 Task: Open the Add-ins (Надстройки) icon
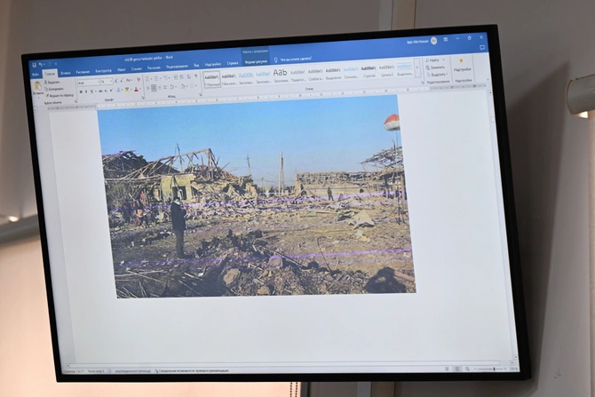(x=462, y=65)
